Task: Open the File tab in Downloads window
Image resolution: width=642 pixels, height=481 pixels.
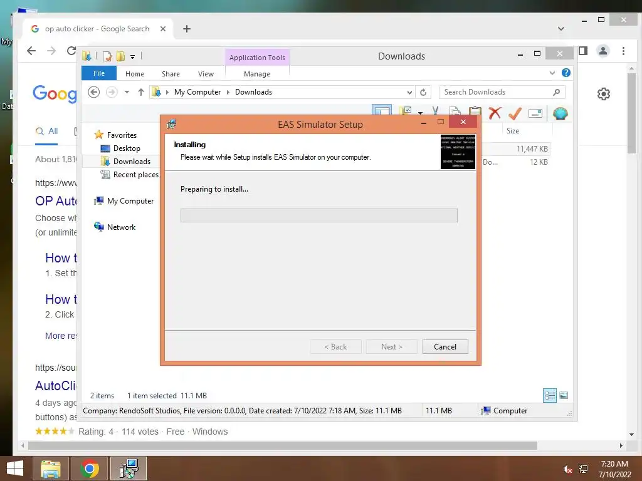Action: 99,73
